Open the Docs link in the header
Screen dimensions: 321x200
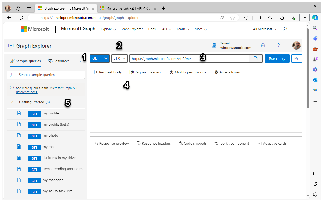pyautogui.click(x=152, y=29)
